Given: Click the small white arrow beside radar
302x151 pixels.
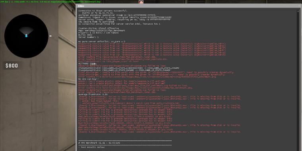Looking at the screenshot, I should [x=50, y=36].
